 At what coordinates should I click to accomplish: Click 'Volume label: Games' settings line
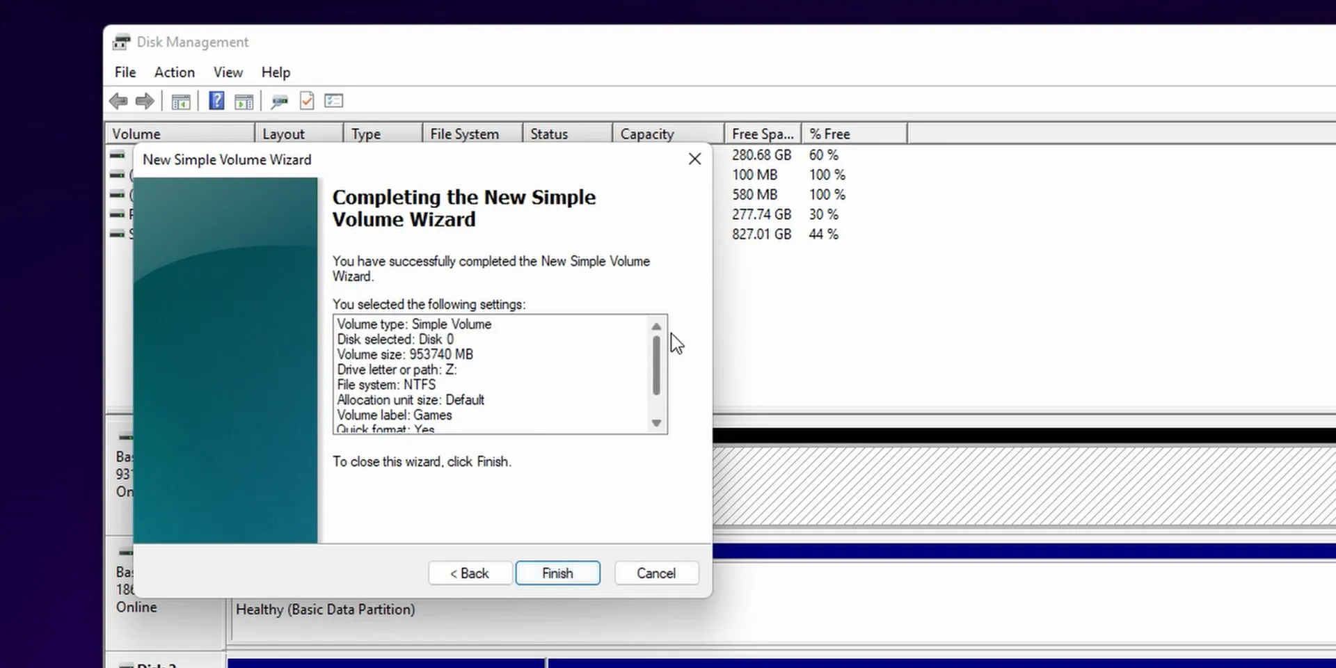click(395, 415)
